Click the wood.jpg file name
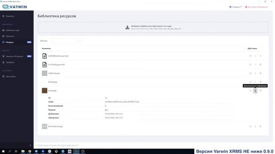275x154 pixels. coord(52,91)
